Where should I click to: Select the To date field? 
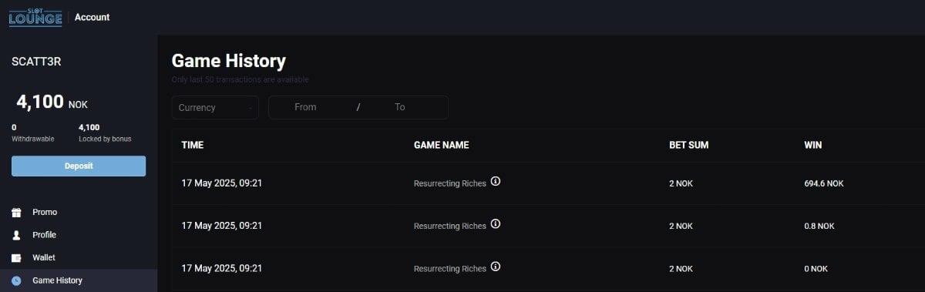tap(399, 107)
